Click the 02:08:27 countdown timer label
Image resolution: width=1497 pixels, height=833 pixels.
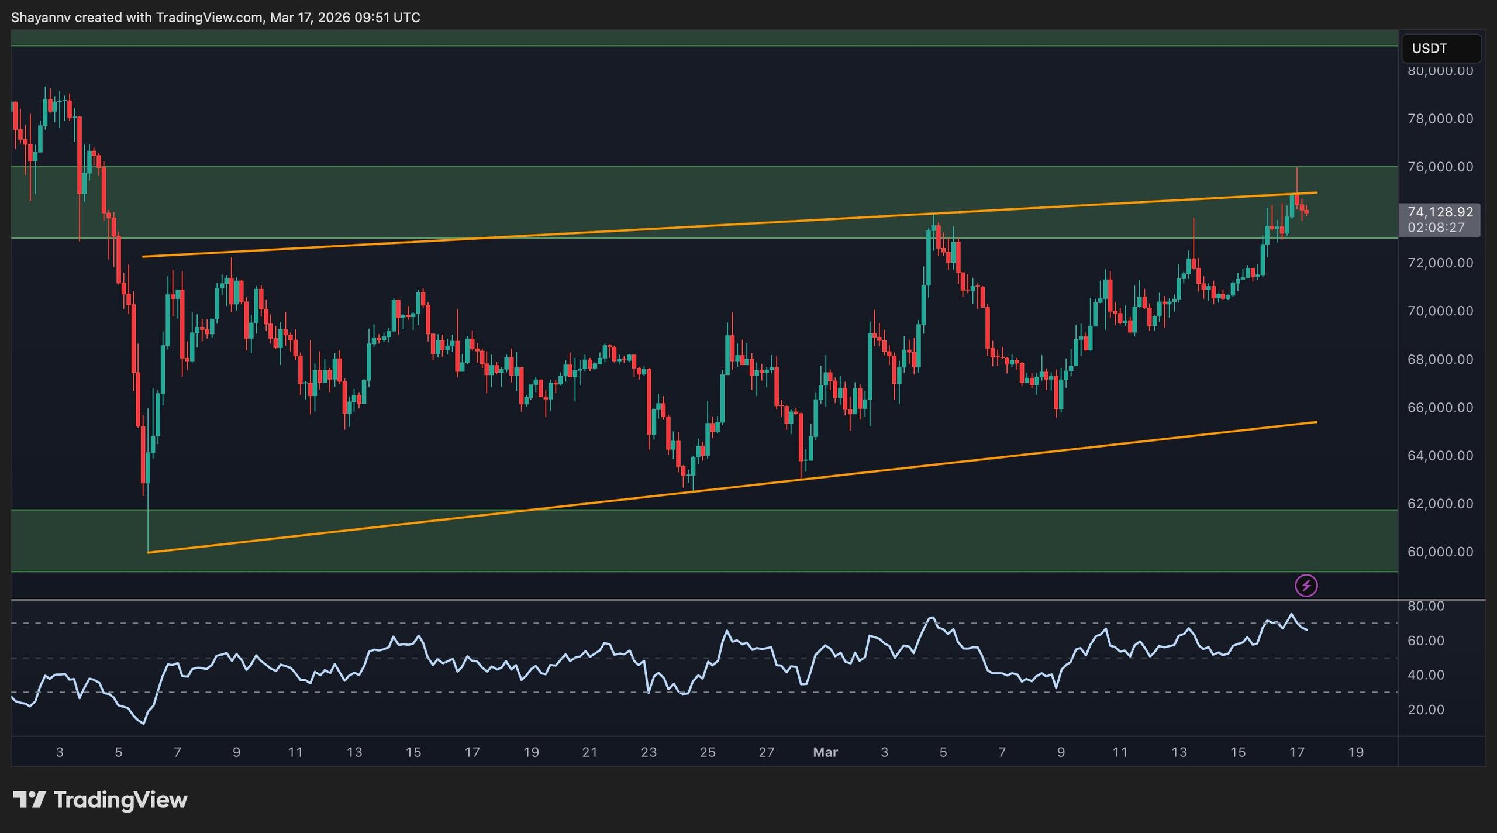(1436, 228)
